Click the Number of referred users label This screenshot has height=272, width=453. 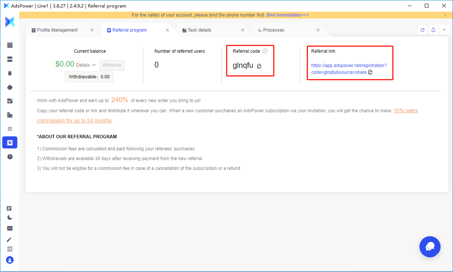pyautogui.click(x=180, y=51)
